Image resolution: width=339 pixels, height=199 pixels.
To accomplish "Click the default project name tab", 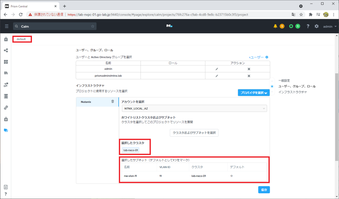I will (21, 39).
